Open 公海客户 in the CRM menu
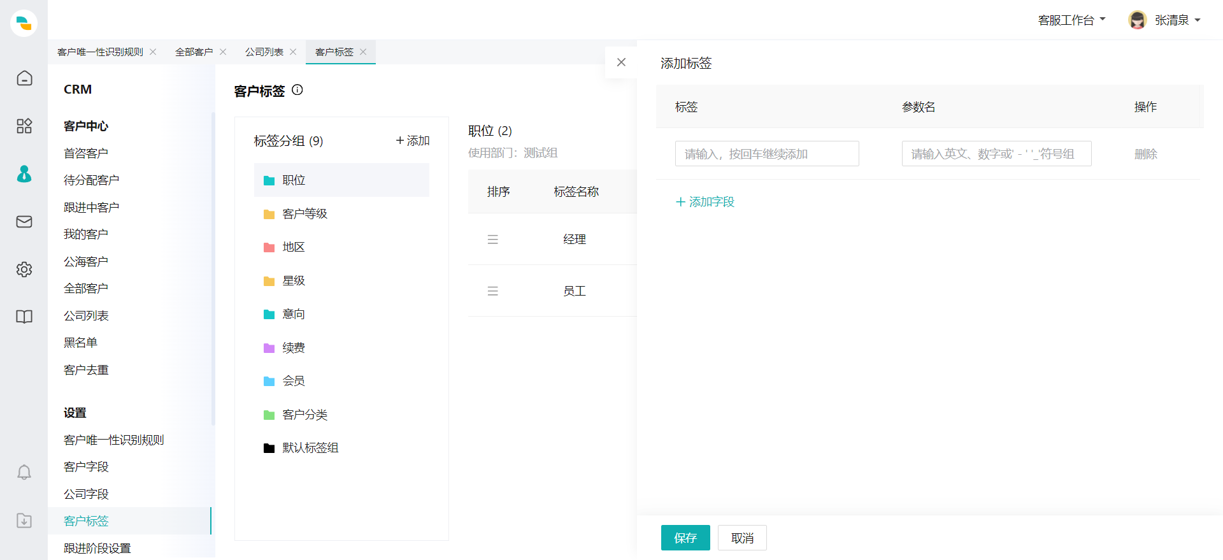1223x560 pixels. 86,261
